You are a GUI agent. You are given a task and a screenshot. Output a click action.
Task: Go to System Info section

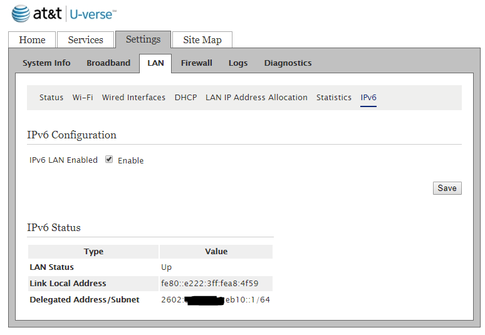click(x=46, y=63)
